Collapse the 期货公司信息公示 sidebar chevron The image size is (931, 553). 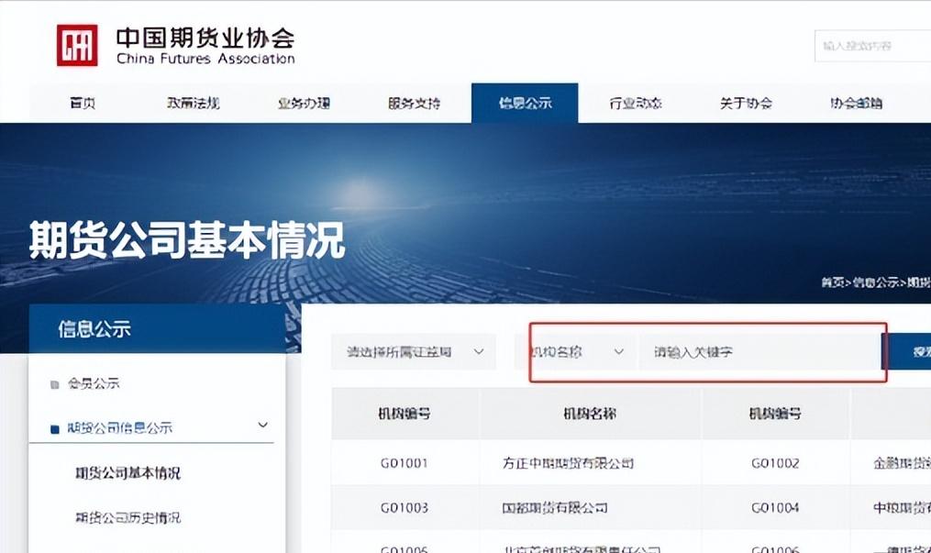point(263,426)
